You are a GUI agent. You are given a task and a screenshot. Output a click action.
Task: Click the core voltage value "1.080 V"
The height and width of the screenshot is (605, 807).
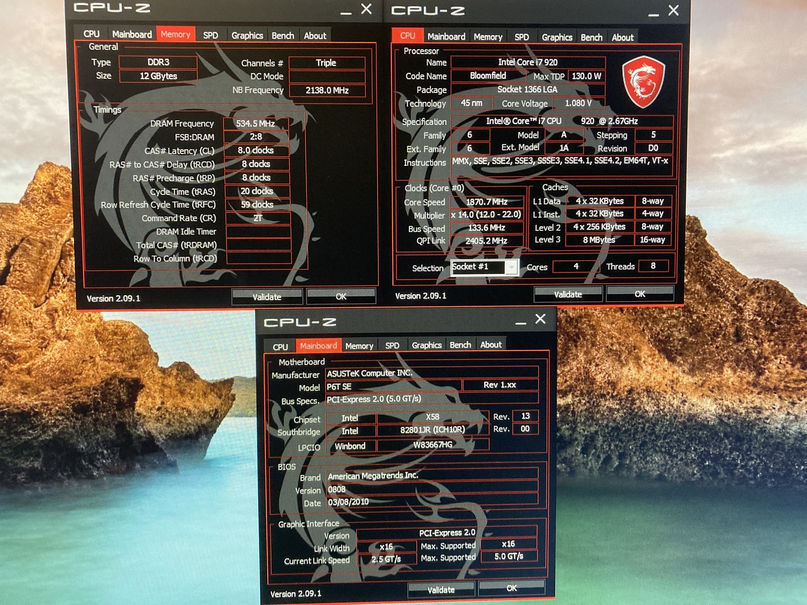(x=578, y=103)
